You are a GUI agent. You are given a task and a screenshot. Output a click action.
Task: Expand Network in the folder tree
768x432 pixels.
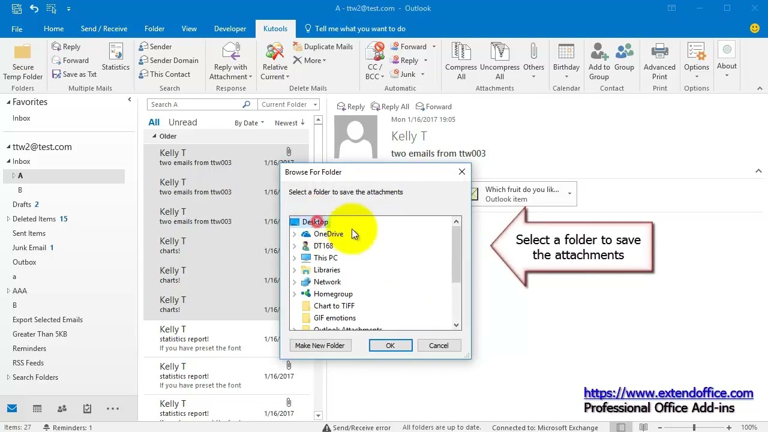tap(295, 282)
